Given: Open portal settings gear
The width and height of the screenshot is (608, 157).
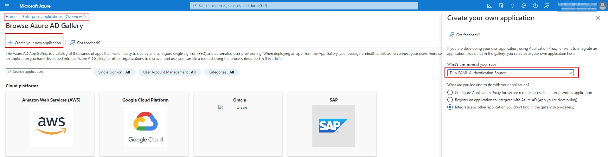Looking at the screenshot, I should (x=524, y=6).
